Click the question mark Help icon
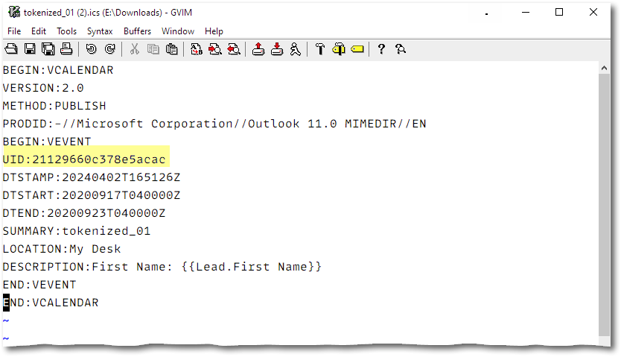The height and width of the screenshot is (357, 621). (x=381, y=49)
